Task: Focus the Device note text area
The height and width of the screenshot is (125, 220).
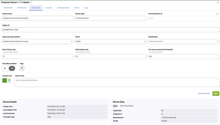Action: [117, 83]
